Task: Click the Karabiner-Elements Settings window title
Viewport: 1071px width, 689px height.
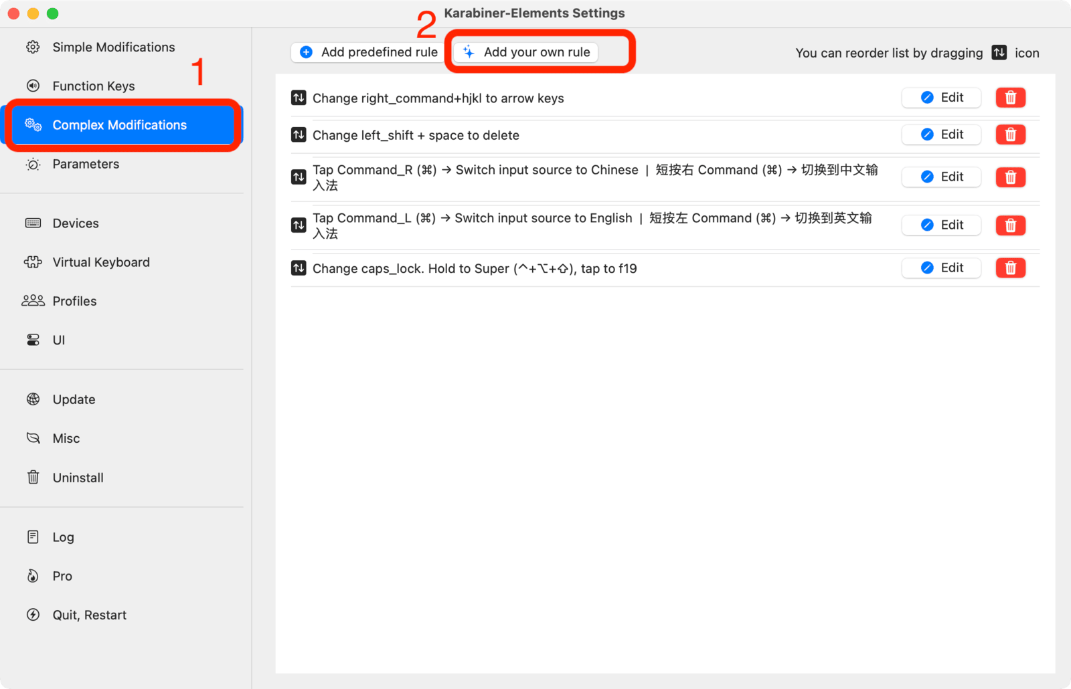Action: [x=534, y=13]
